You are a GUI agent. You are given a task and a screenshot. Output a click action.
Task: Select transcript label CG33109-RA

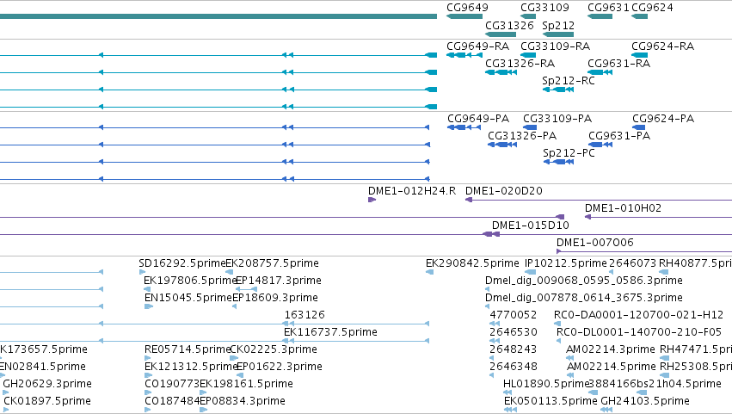555,46
